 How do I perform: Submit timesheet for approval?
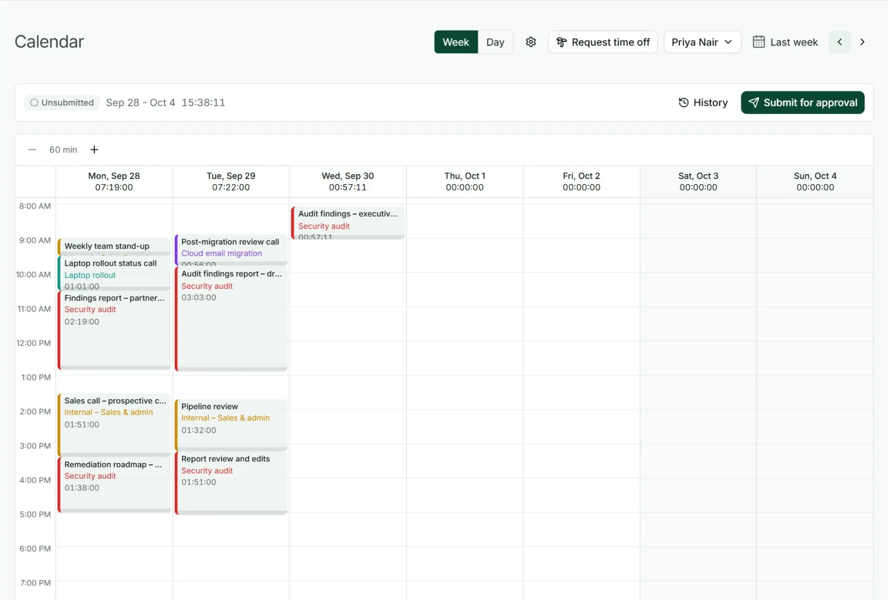(803, 103)
